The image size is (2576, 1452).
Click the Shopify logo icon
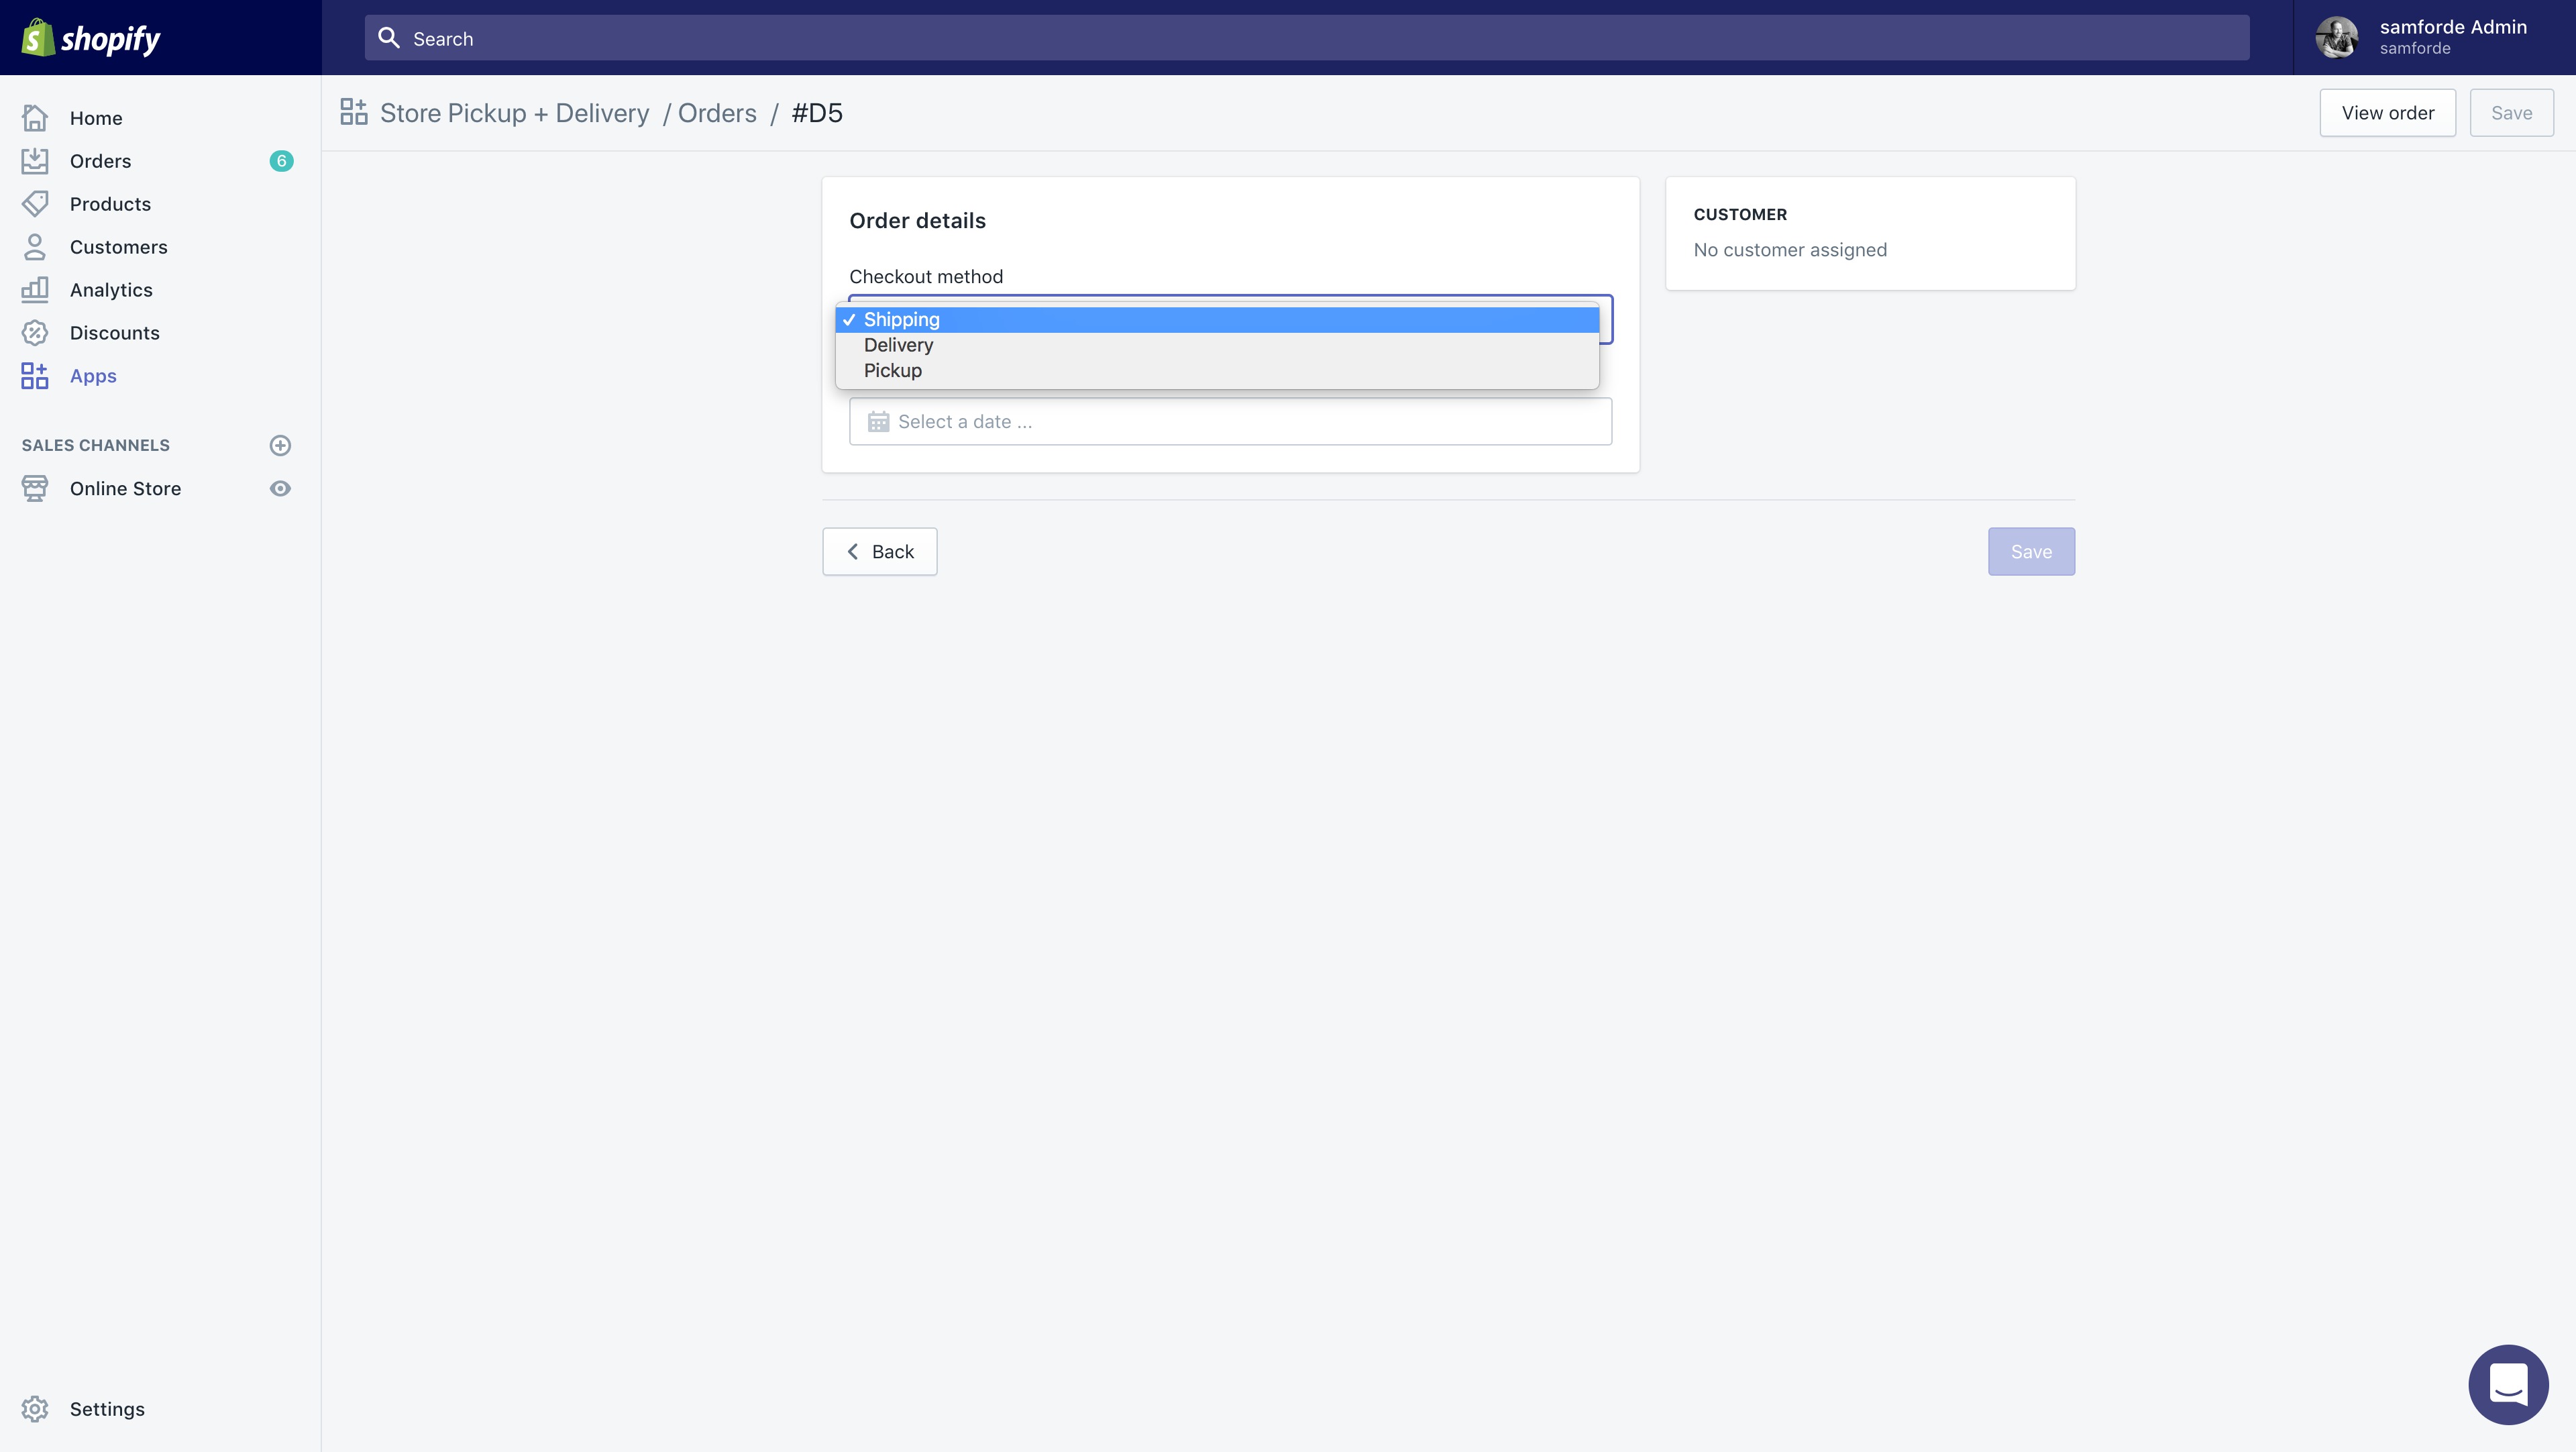pos(37,38)
